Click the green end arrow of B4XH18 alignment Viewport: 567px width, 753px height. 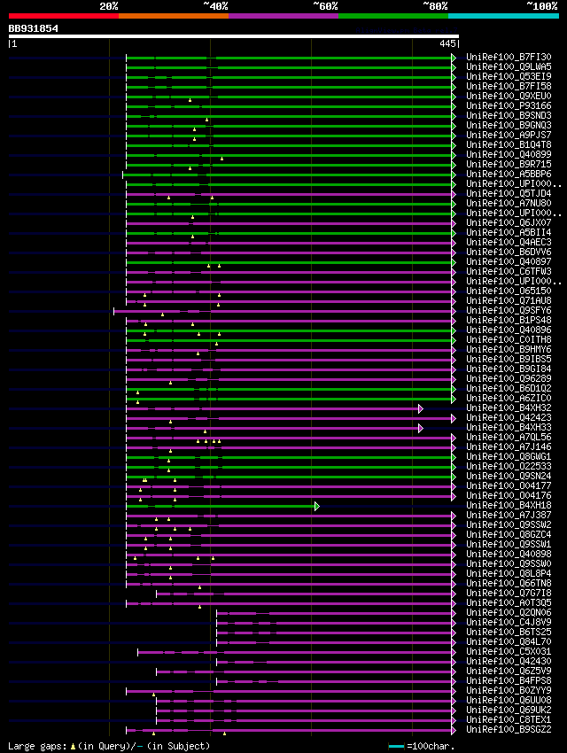317,506
